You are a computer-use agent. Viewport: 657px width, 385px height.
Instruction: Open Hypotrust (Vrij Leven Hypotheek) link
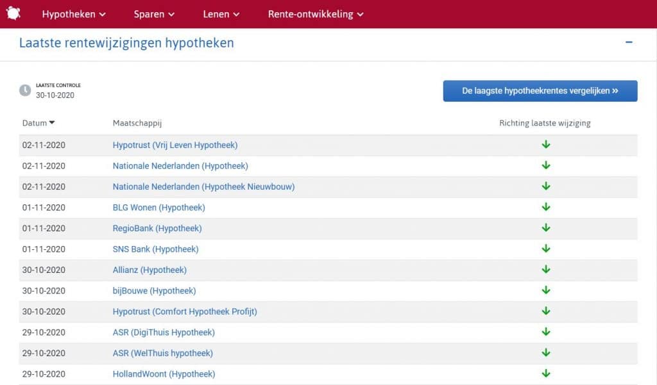click(x=175, y=145)
